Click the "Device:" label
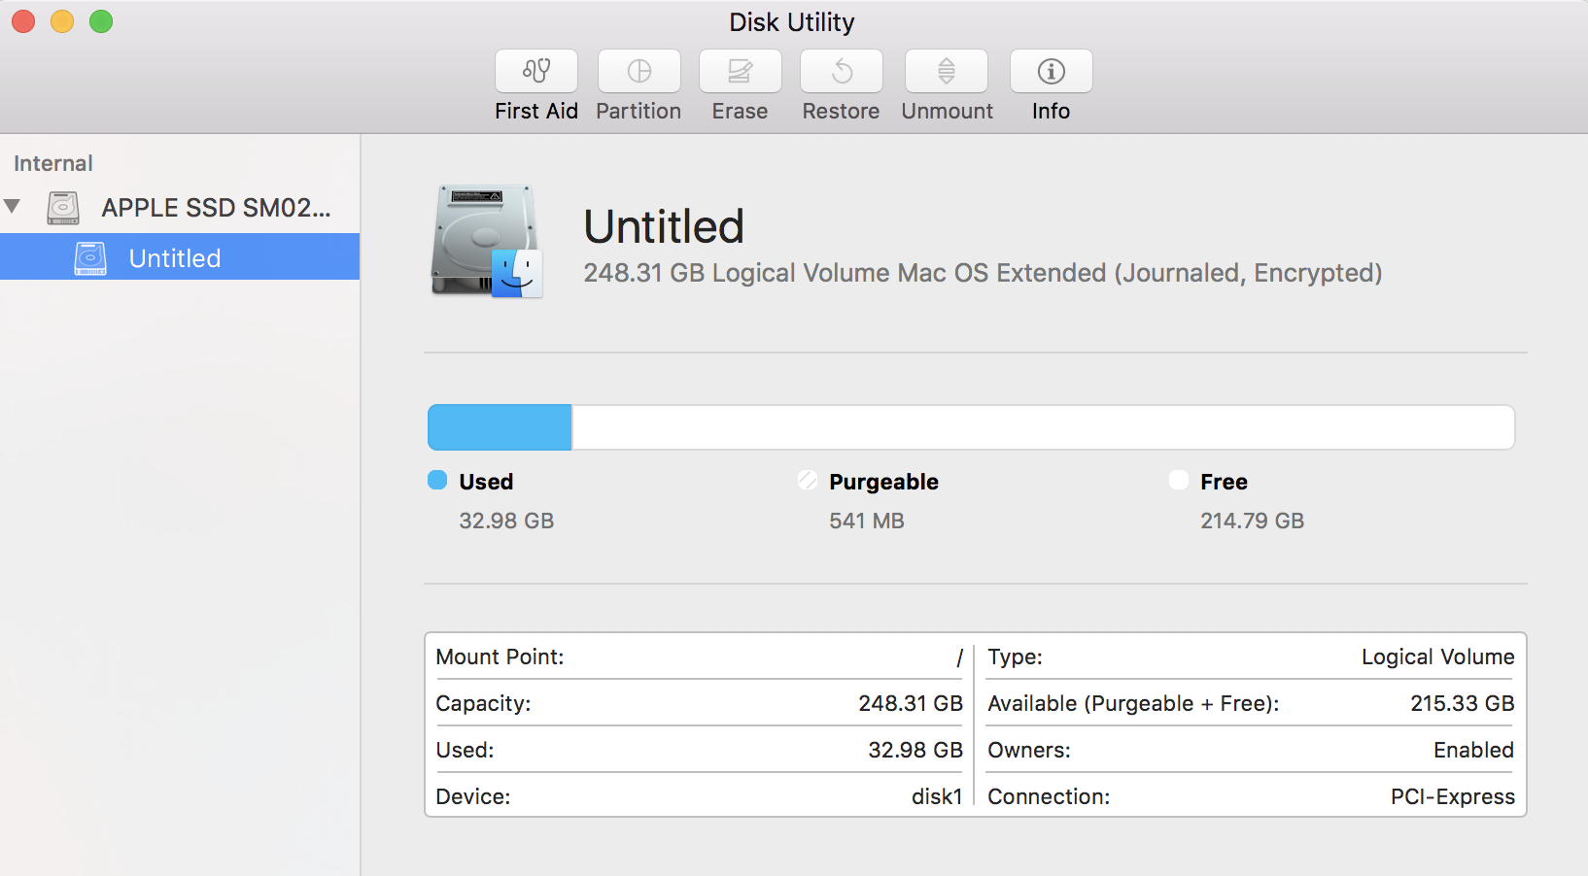1588x876 pixels. tap(472, 796)
